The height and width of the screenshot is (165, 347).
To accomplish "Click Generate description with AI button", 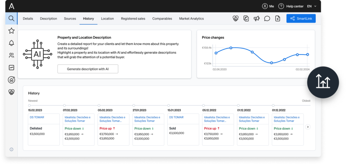I will pos(88,69).
